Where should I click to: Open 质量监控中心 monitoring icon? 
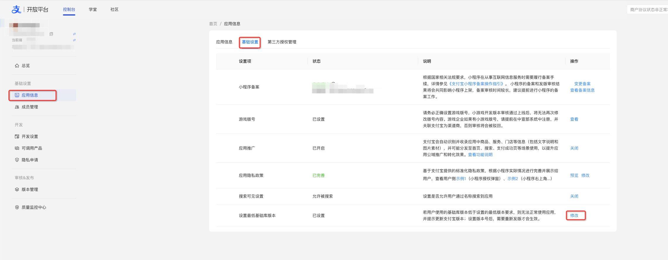click(x=17, y=207)
